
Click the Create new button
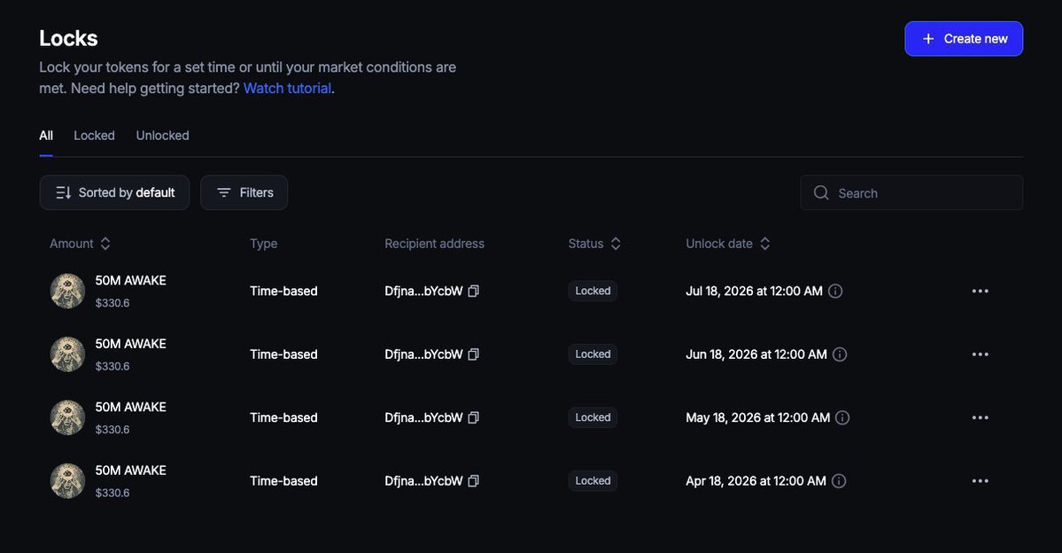[964, 39]
